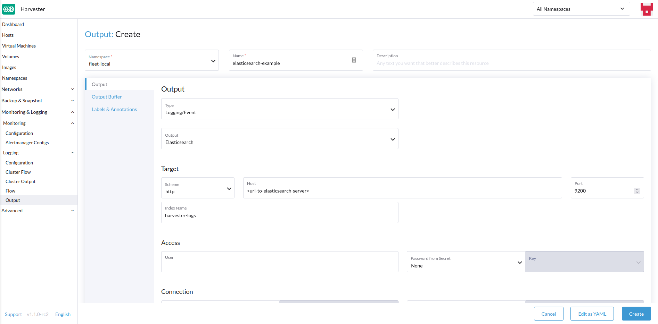The width and height of the screenshot is (658, 324).
Task: Switch to Labels & Annotations tab
Action: [114, 109]
